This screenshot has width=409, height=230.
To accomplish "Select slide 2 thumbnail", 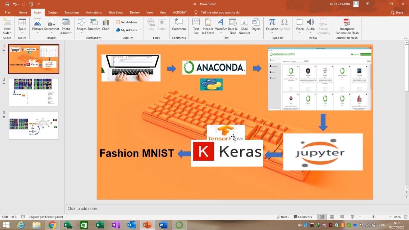I will click(x=34, y=92).
